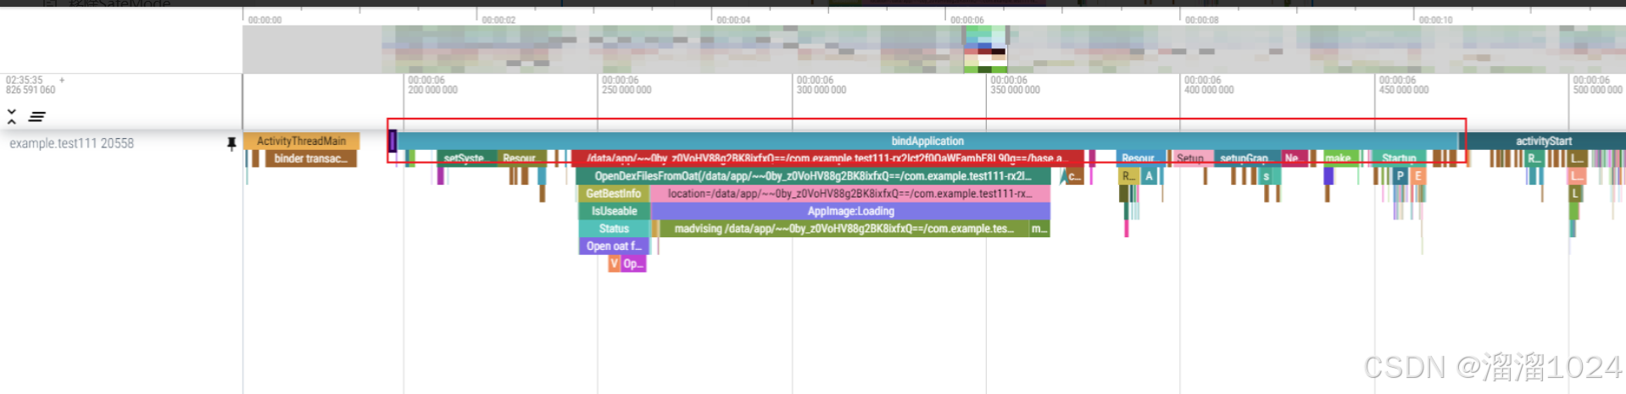
Task: Select the madvising /data/app slice
Action: (844, 229)
